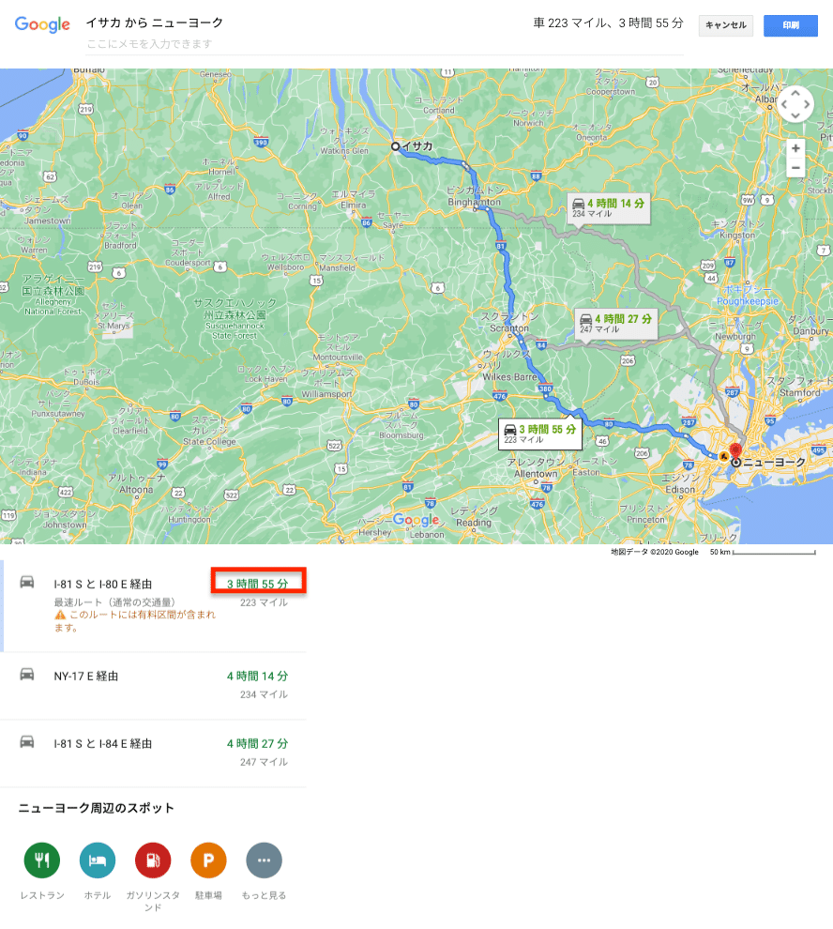Click the title イサカ から ニューヨーク
The width and height of the screenshot is (833, 929).
tap(155, 23)
